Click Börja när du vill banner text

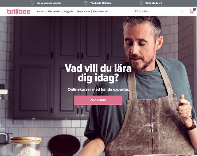tap(153, 3)
